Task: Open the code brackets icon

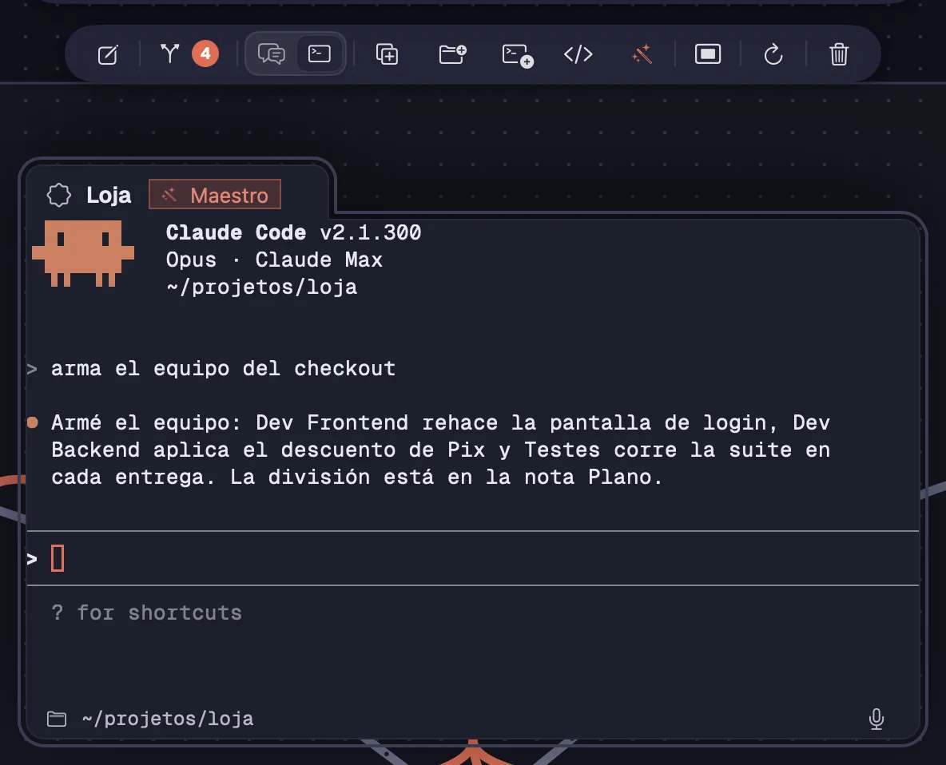Action: coord(578,54)
